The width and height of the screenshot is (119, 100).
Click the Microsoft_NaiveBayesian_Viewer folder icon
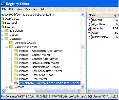(x=16, y=63)
